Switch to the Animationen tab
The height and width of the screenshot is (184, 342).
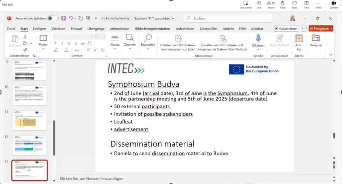pyautogui.click(x=120, y=29)
